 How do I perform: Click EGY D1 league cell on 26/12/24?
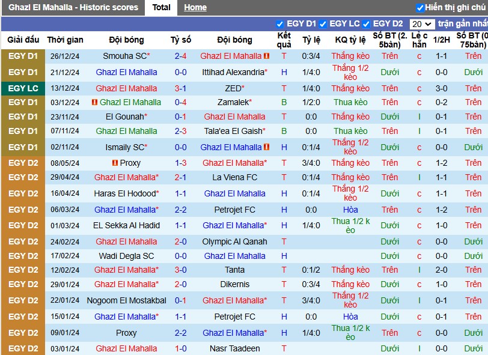pos(23,56)
